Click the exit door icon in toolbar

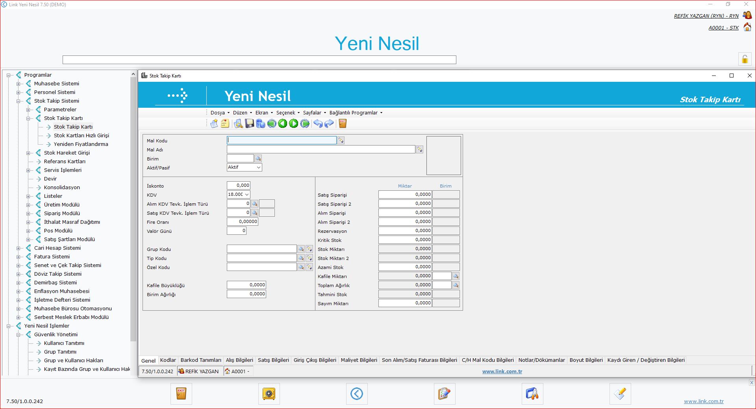[x=343, y=124]
